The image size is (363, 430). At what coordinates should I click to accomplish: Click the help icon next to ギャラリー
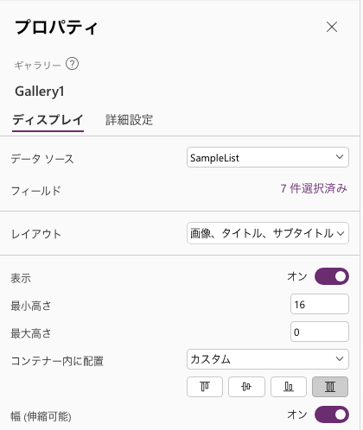[72, 64]
